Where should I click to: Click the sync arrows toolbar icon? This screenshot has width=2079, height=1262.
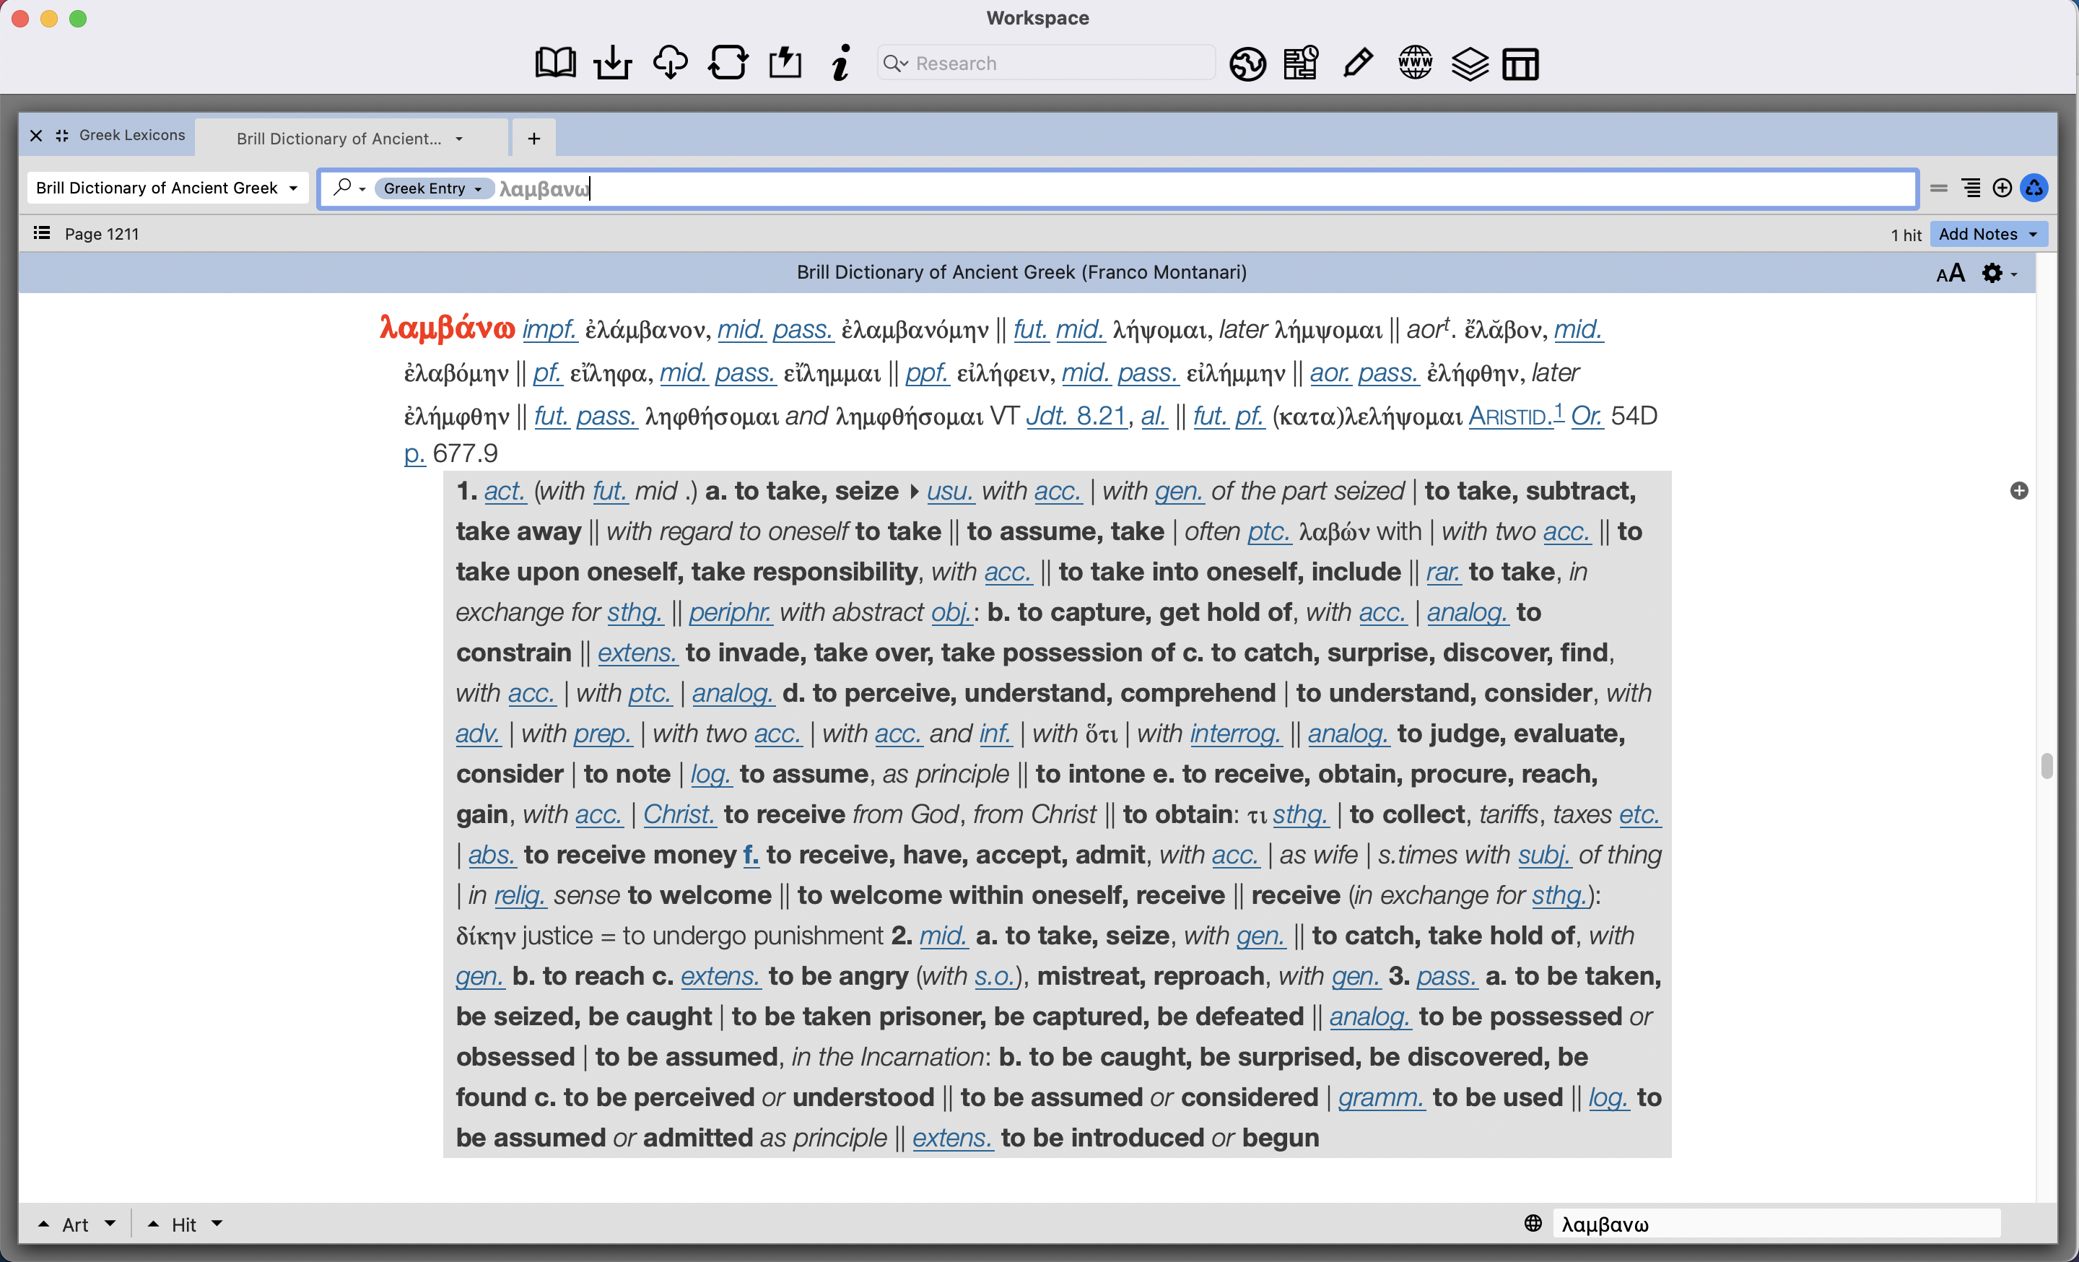pyautogui.click(x=728, y=64)
